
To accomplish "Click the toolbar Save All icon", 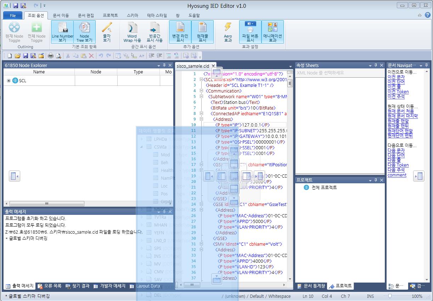I will tap(33, 56).
